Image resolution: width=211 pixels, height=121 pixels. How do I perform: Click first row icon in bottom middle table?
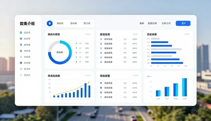pyautogui.click(x=101, y=83)
